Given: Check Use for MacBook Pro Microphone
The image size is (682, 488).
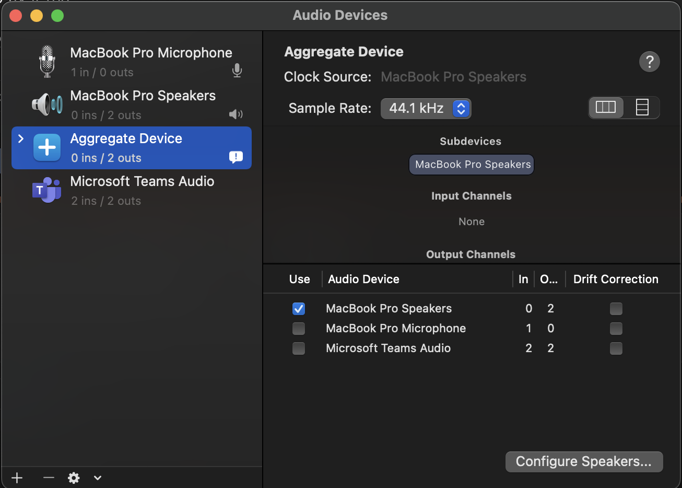Looking at the screenshot, I should click(299, 329).
